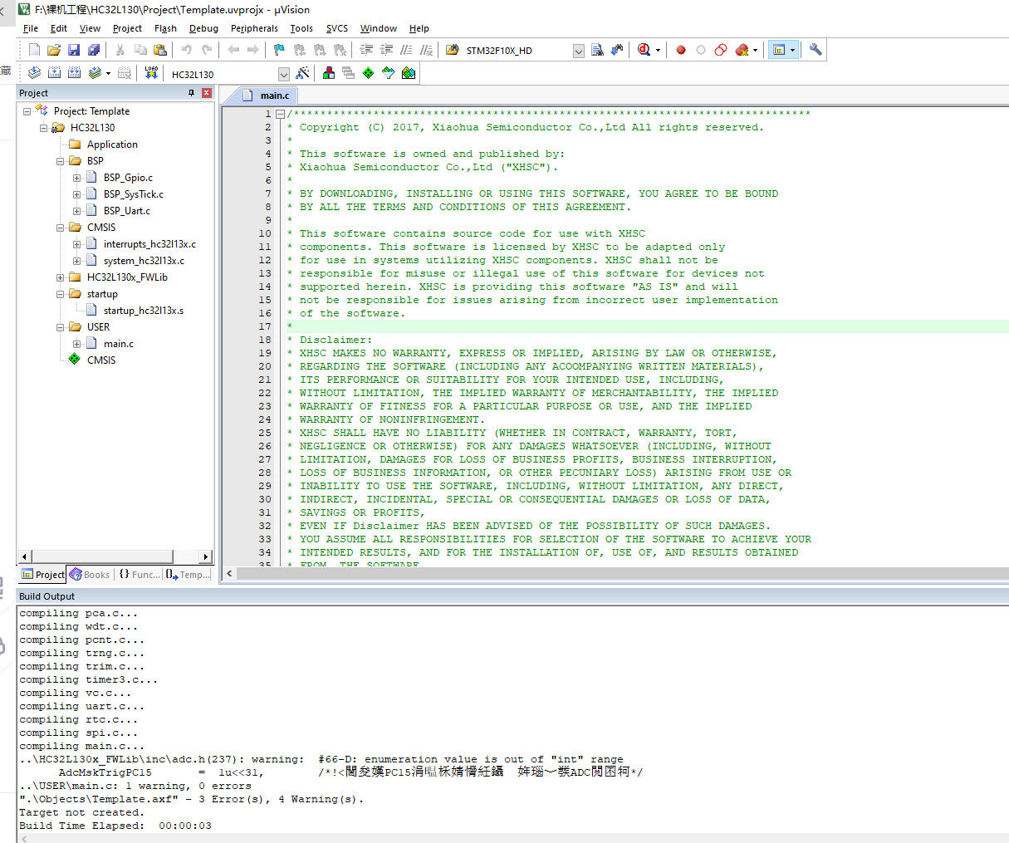Click the Save All toolbar icon
This screenshot has height=843, width=1009.
tap(94, 50)
